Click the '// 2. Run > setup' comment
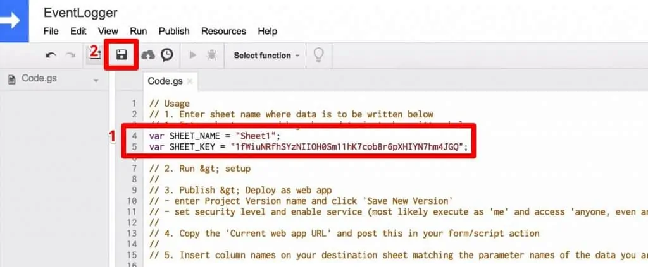648x267 pixels. [199, 169]
